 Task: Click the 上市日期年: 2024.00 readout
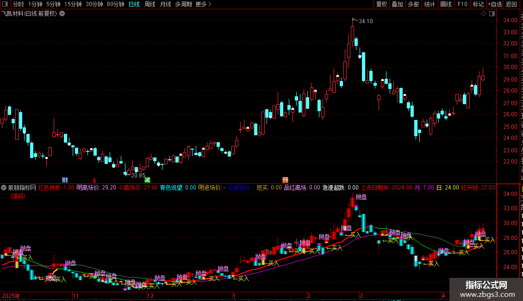[x=386, y=188]
